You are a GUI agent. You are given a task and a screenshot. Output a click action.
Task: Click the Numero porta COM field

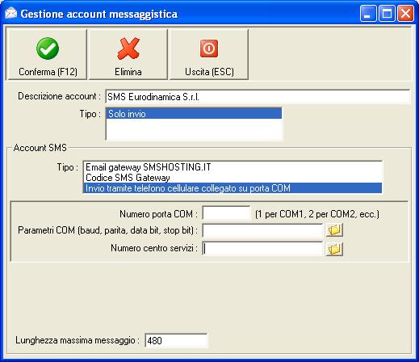coord(226,213)
